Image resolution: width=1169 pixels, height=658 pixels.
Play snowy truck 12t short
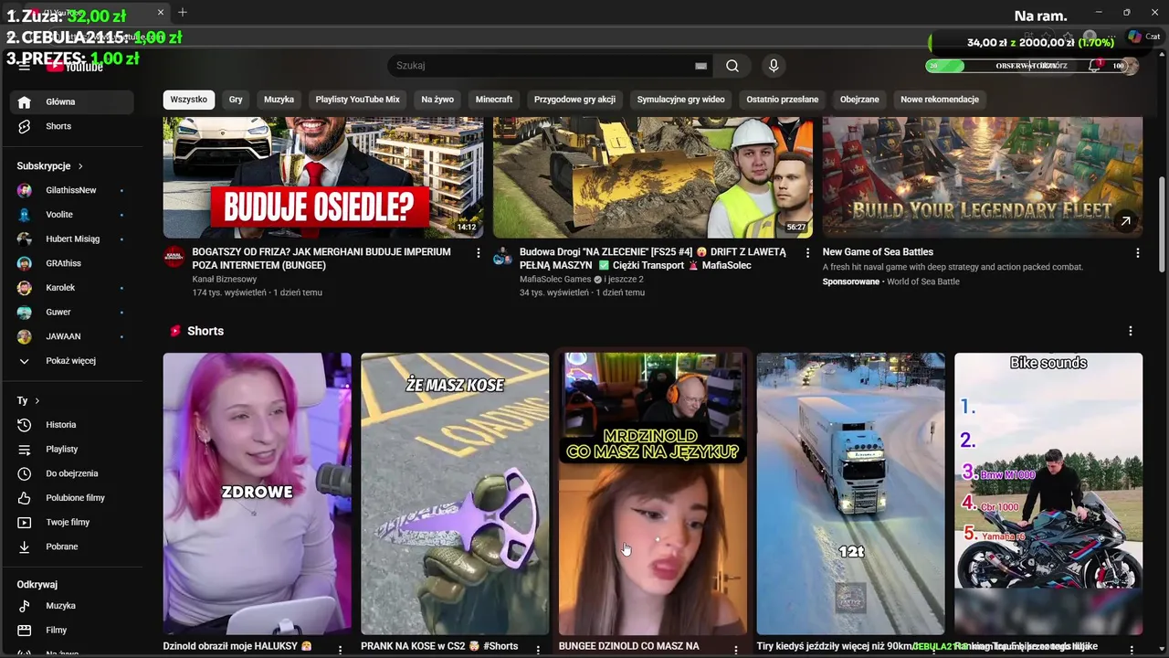tap(851, 493)
